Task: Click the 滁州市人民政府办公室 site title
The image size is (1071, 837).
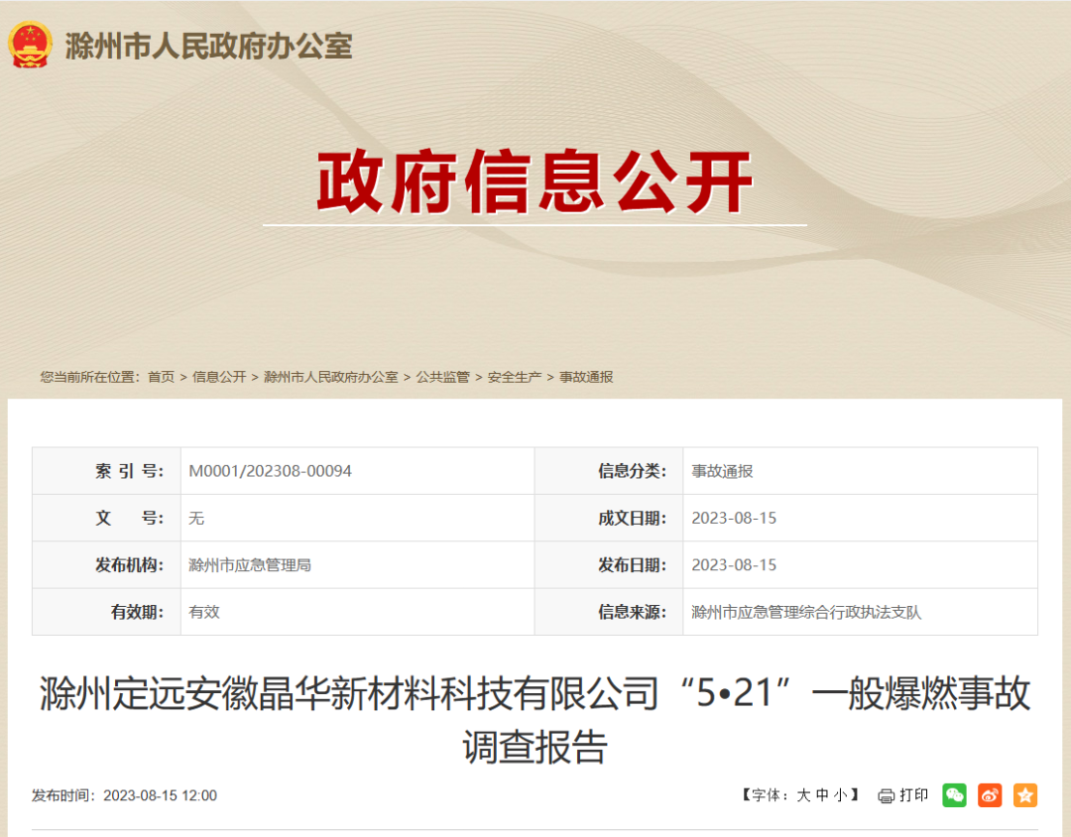Action: pyautogui.click(x=208, y=47)
